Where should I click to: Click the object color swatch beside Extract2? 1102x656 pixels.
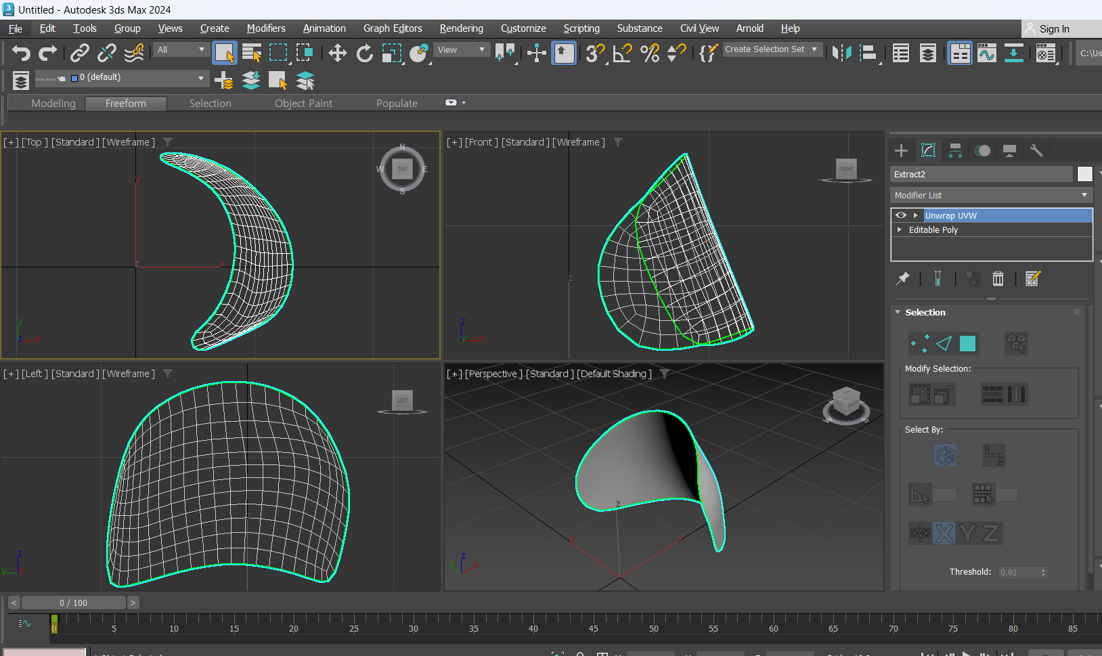tap(1084, 174)
